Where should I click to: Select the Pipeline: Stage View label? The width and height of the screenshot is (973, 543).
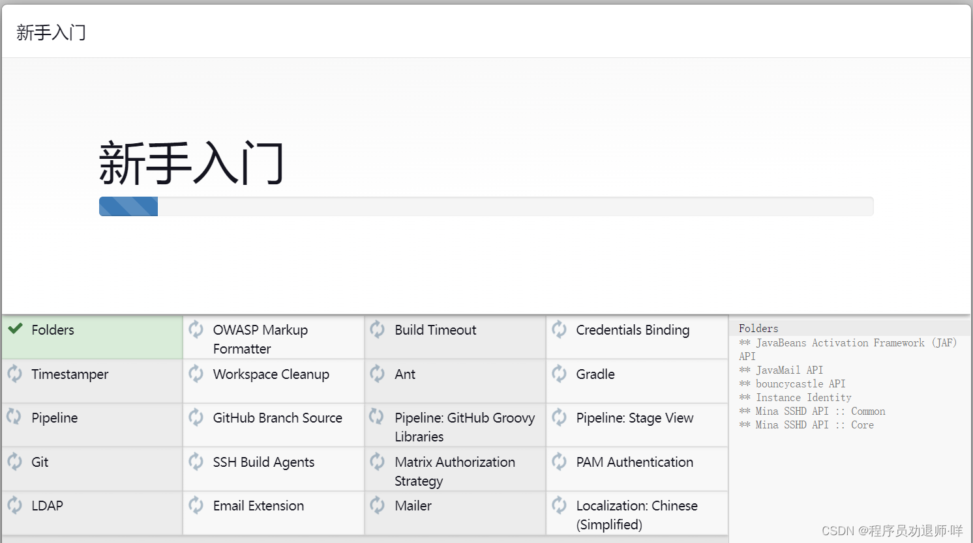[635, 418]
